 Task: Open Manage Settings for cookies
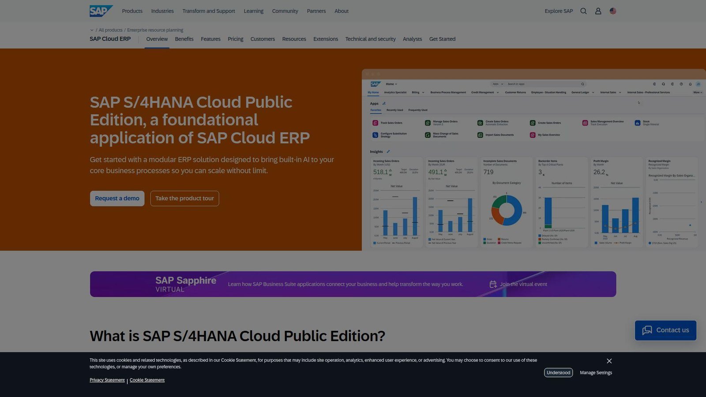(x=596, y=373)
